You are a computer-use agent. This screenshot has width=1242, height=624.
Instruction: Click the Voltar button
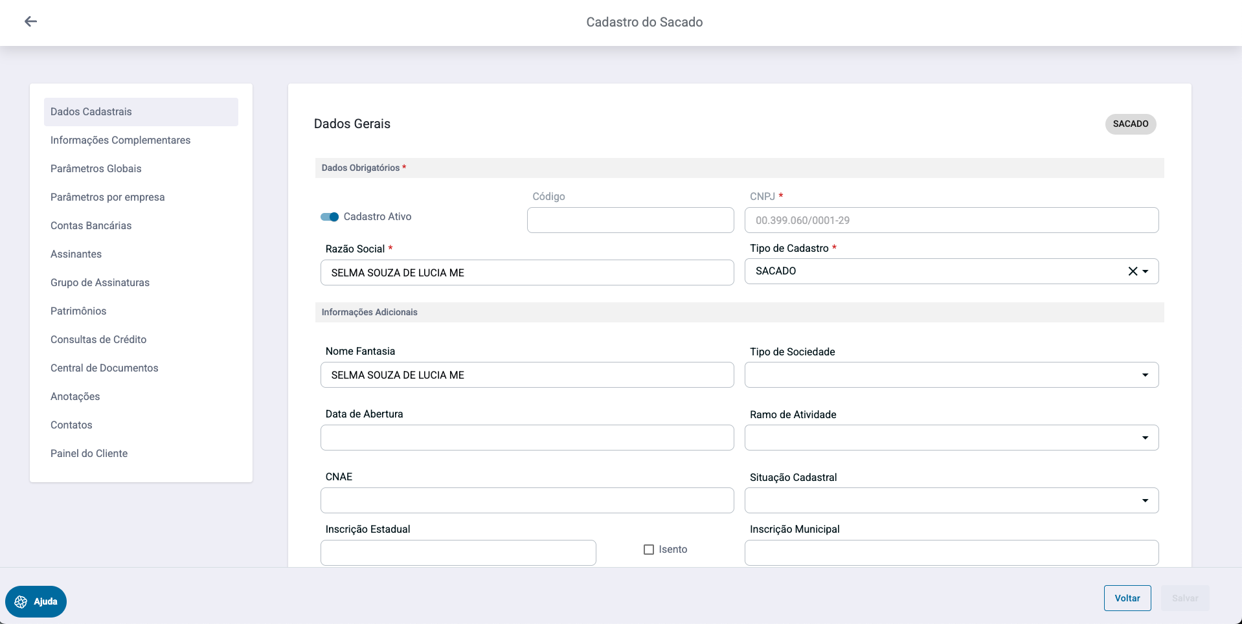(x=1127, y=598)
